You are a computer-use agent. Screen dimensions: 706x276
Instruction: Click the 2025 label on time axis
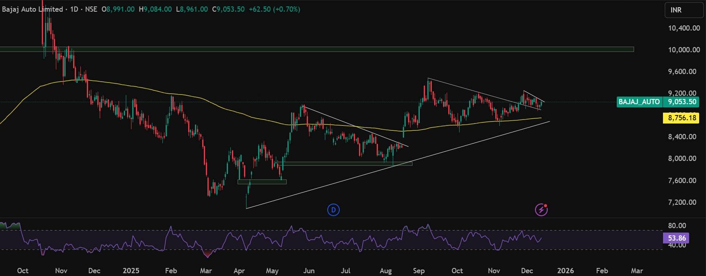tap(131, 271)
